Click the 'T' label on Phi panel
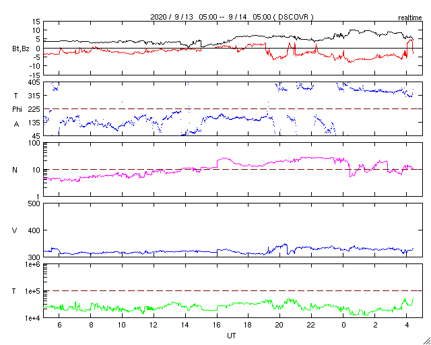Image resolution: width=431 pixels, height=345 pixels. tap(15, 96)
